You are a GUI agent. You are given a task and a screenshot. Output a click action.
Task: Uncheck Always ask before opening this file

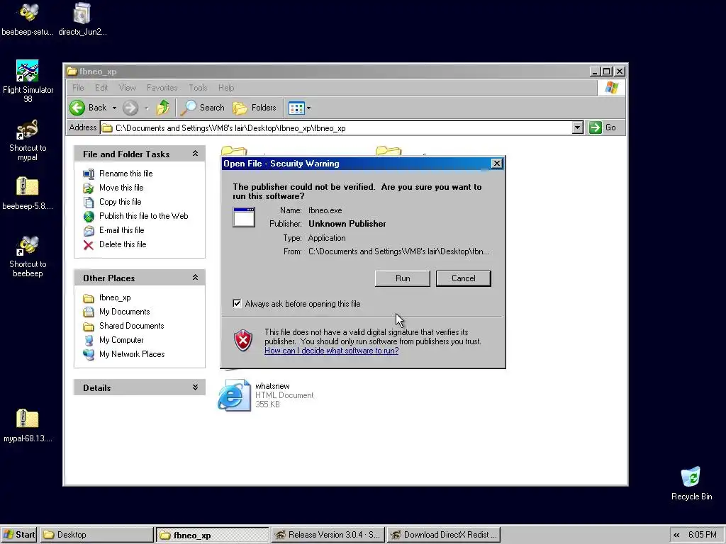click(237, 303)
